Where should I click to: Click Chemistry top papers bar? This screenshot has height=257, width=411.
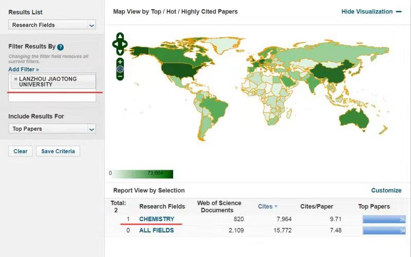[383, 220]
